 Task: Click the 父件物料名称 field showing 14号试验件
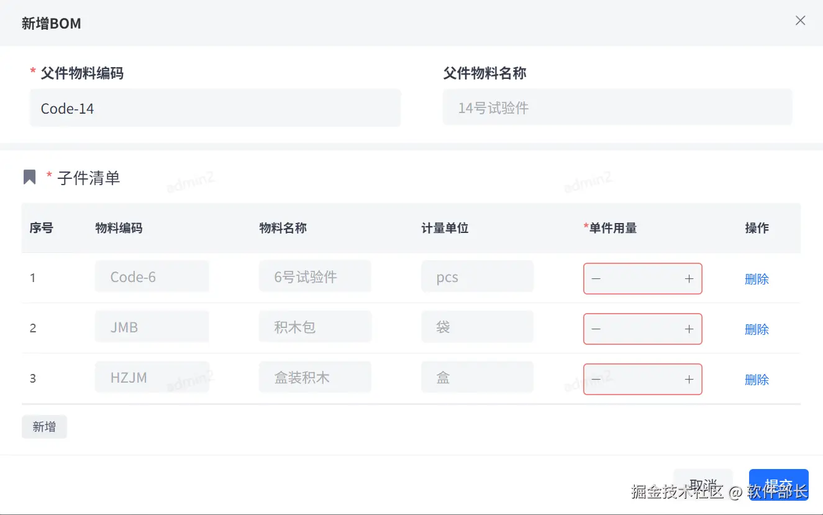(617, 107)
